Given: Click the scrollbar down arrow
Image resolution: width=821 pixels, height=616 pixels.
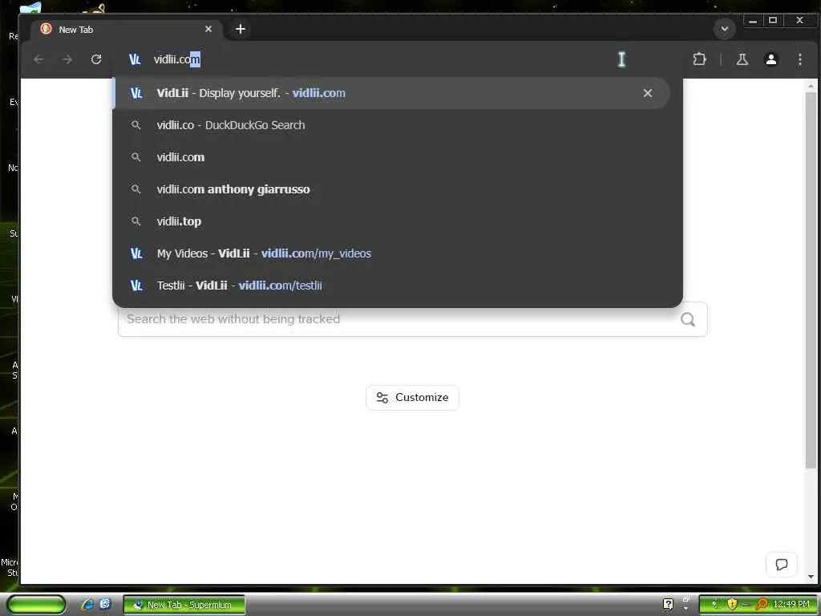Looking at the screenshot, I should 811,577.
